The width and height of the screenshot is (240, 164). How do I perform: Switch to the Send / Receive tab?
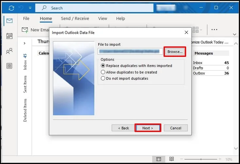[x=75, y=19]
